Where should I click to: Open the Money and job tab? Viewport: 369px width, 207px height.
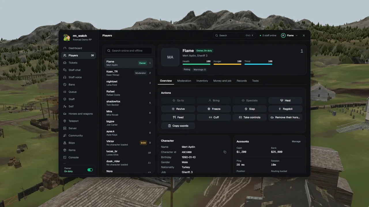(222, 81)
